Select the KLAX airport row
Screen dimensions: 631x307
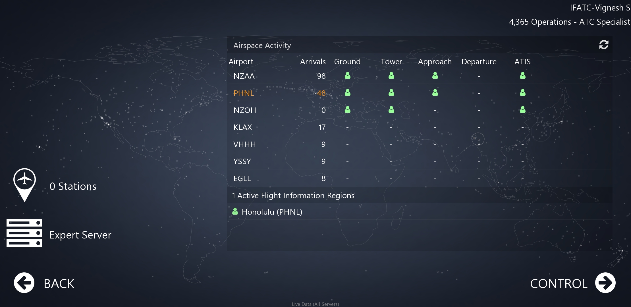[x=243, y=127]
